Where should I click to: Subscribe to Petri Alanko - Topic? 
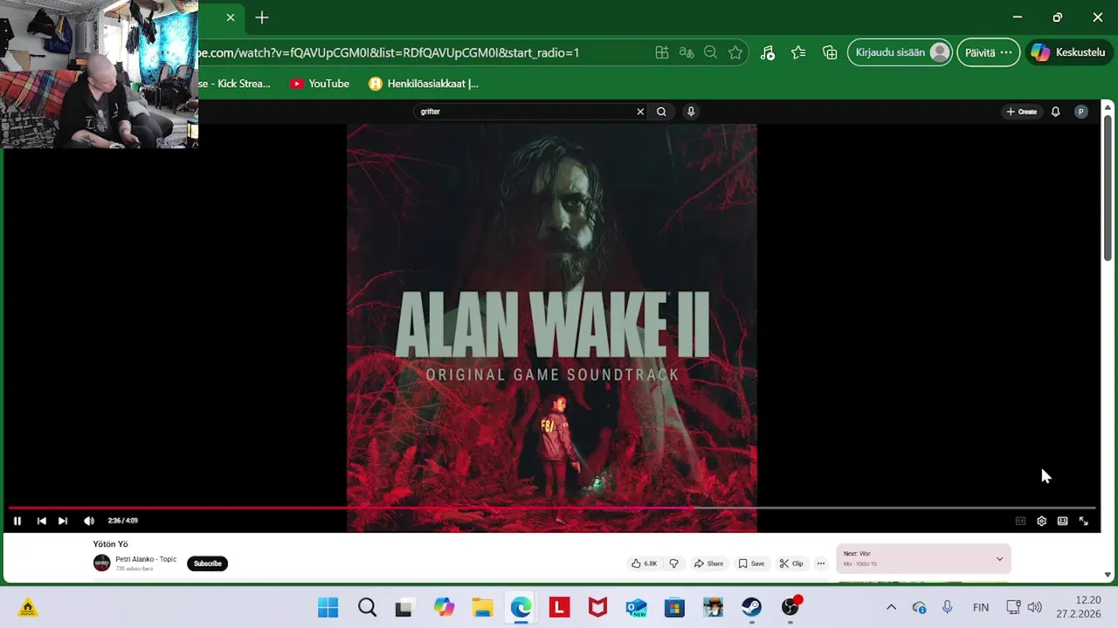click(x=207, y=563)
